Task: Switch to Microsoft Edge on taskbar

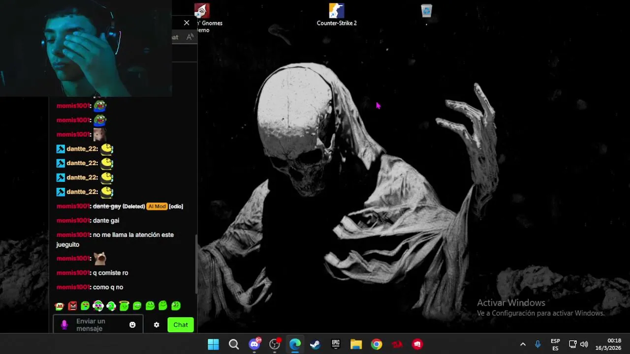Action: pos(295,344)
